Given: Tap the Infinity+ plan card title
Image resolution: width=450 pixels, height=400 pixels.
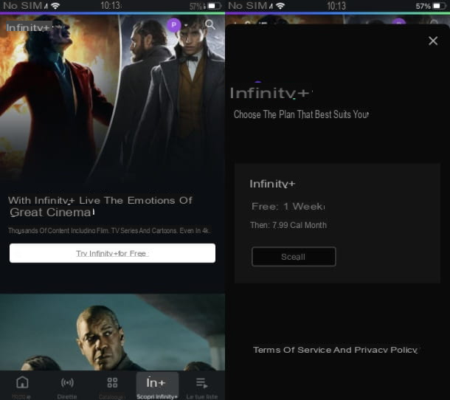Looking at the screenshot, I should tap(272, 184).
